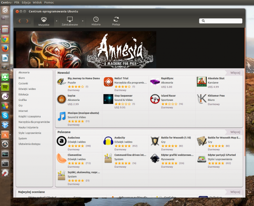
Task: Click into the search field
Action: pyautogui.click(x=221, y=21)
